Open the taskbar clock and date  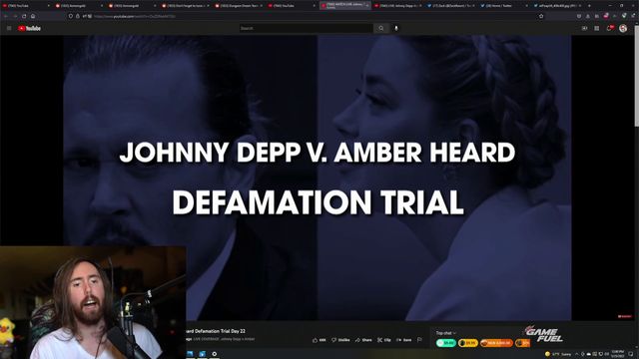tap(618, 354)
